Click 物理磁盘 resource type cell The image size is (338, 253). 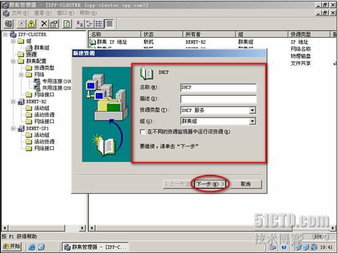click(301, 56)
